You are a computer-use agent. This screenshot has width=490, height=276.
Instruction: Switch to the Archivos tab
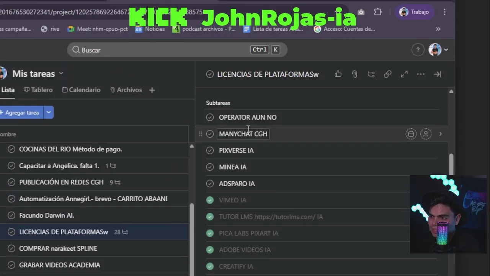click(126, 90)
